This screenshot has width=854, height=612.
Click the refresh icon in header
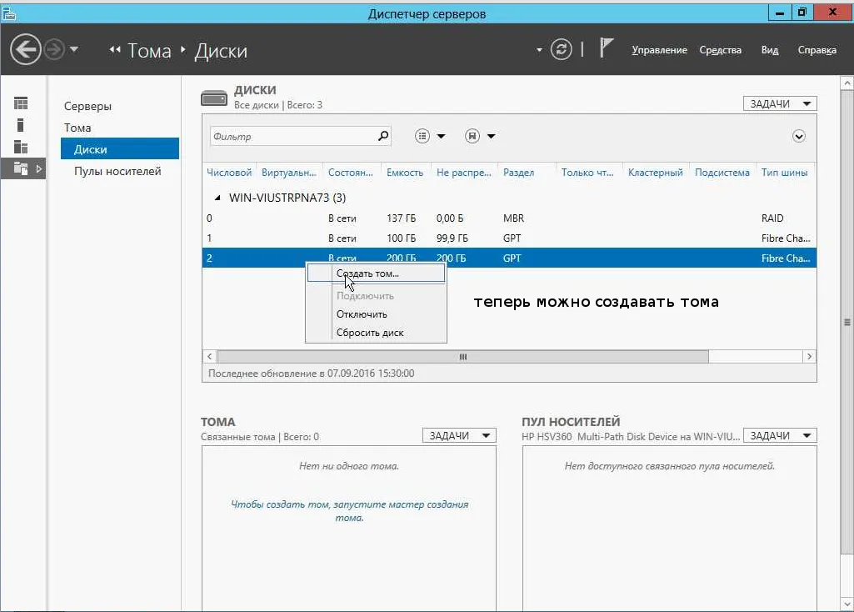click(561, 49)
